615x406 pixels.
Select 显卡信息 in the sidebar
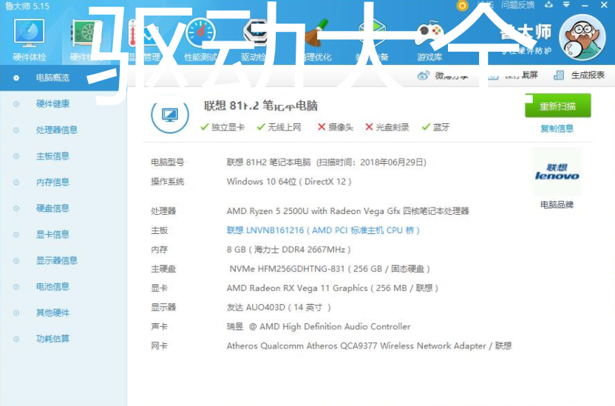coord(52,235)
